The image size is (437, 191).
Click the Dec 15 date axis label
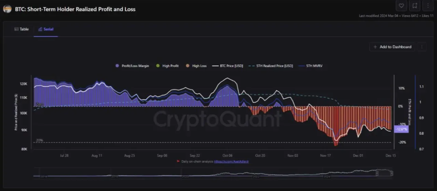pos(390,155)
